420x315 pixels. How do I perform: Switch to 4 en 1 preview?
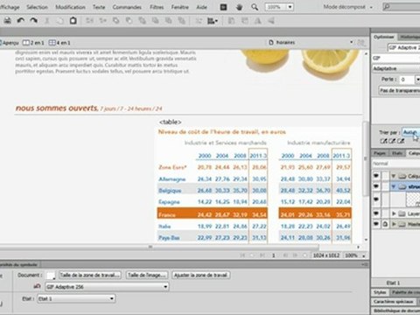[59, 43]
